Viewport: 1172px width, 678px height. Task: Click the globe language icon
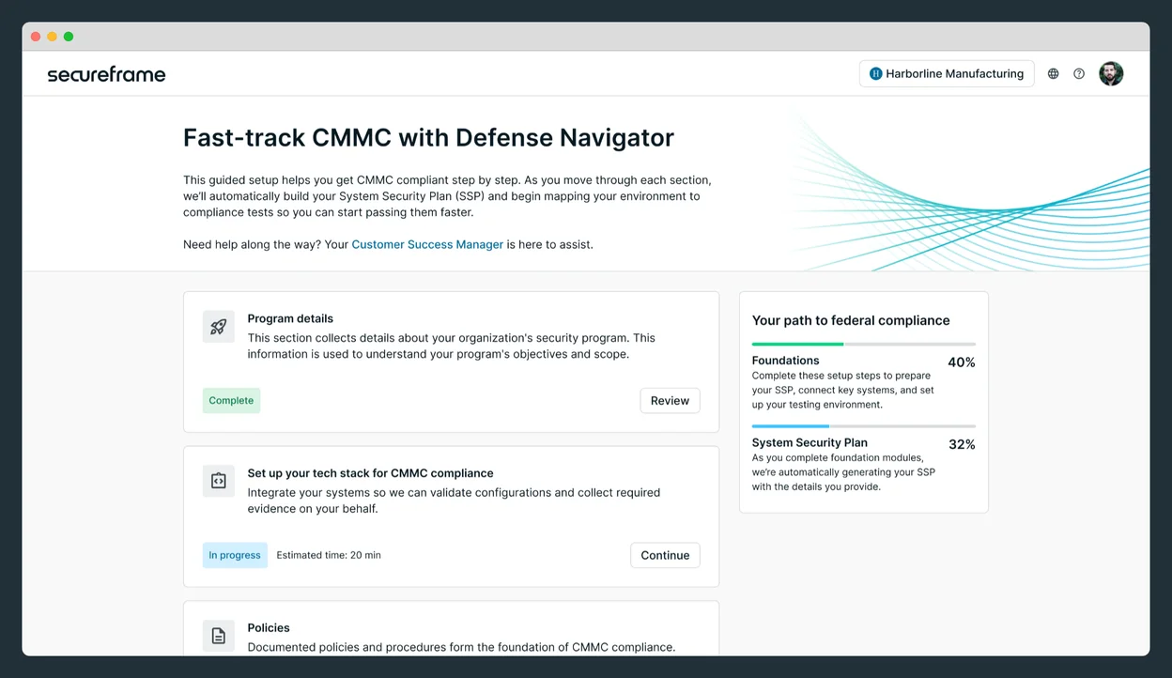point(1053,73)
